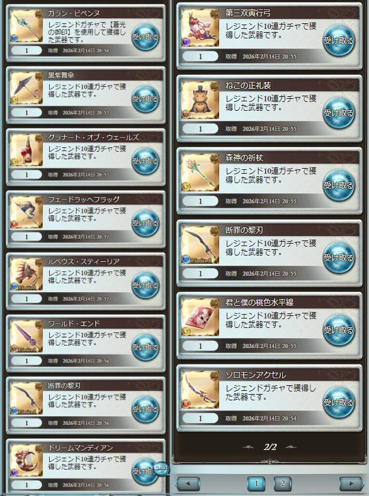Screen dimensions: 369x496
Task: Claim グラナート・オブ・ウェールズ with 受け取る
Action: tap(145, 161)
